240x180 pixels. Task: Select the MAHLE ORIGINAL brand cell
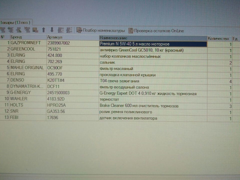(28, 68)
